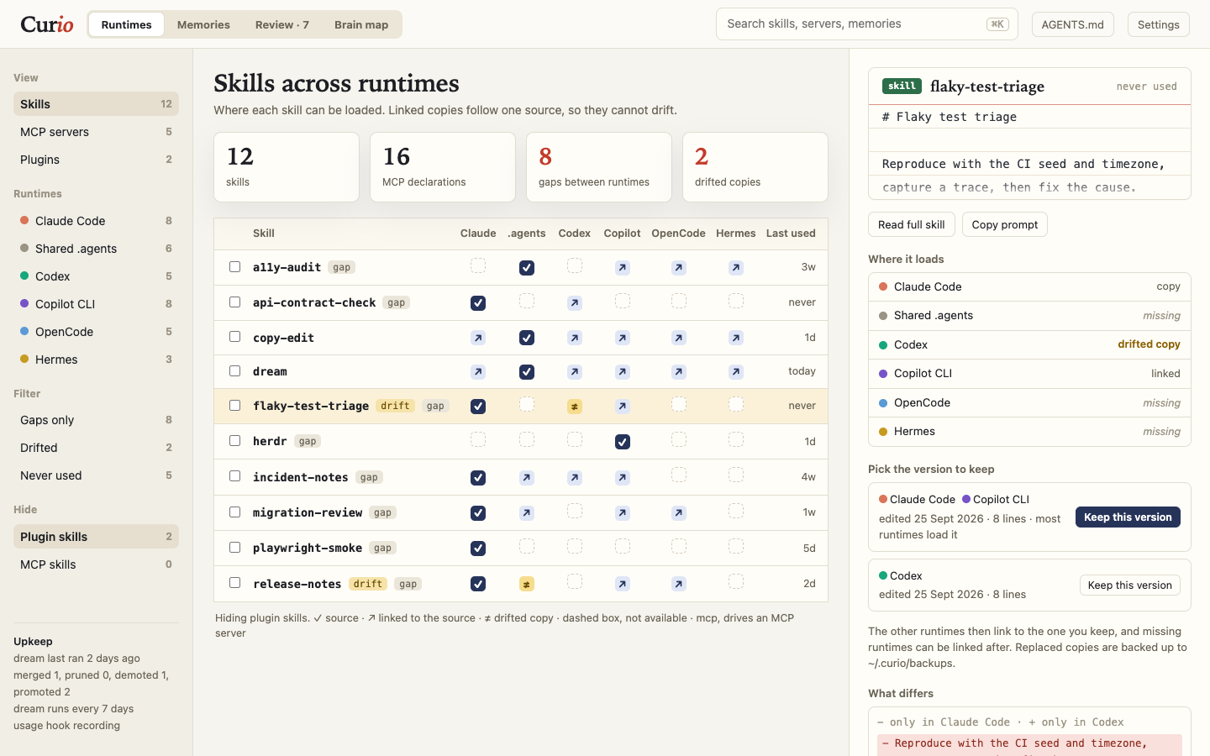The height and width of the screenshot is (756, 1210).
Task: Click the Codex drifted copy row
Action: 1029,344
